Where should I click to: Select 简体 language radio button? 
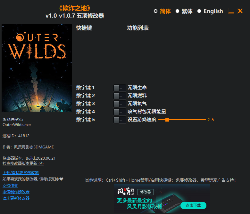(x=155, y=11)
